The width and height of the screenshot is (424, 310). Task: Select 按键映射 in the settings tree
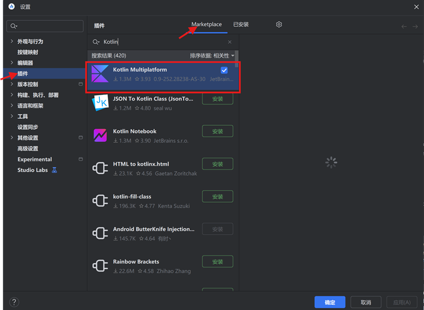click(28, 52)
